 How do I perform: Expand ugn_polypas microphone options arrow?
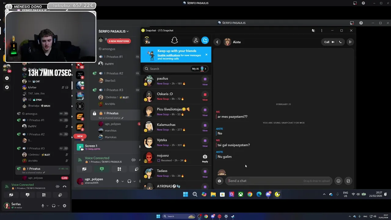coord(122,181)
